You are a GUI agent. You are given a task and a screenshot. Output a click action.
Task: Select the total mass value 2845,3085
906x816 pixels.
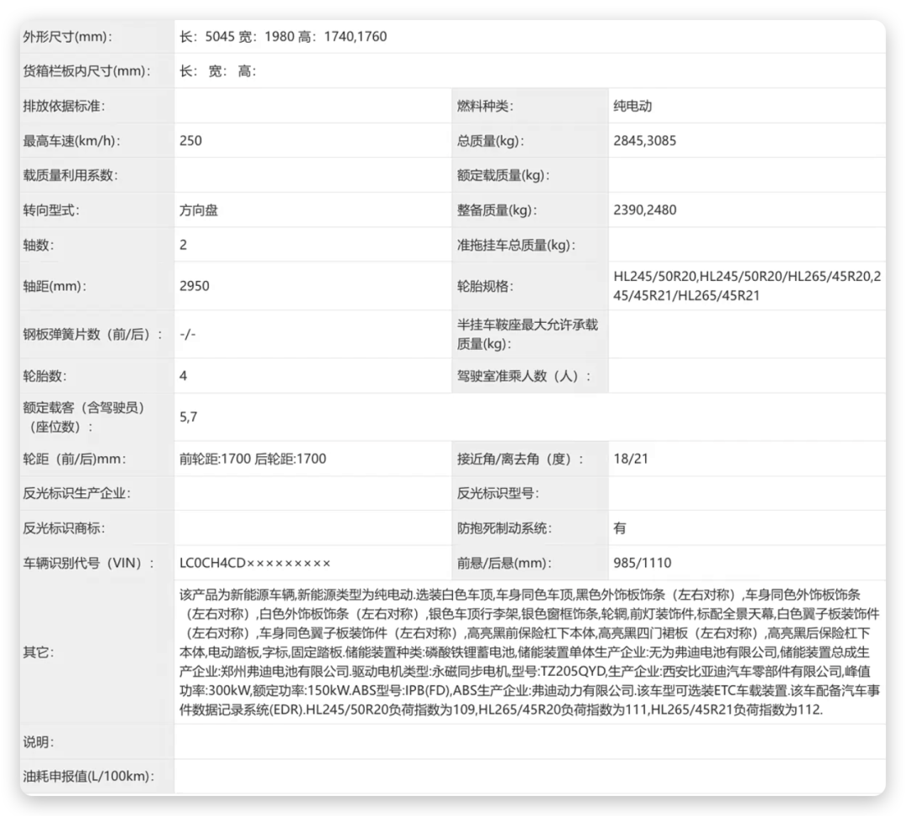pos(645,141)
